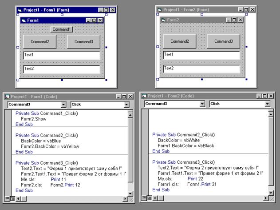Click scroll left arrow in Form1 code window

(x=18, y=198)
